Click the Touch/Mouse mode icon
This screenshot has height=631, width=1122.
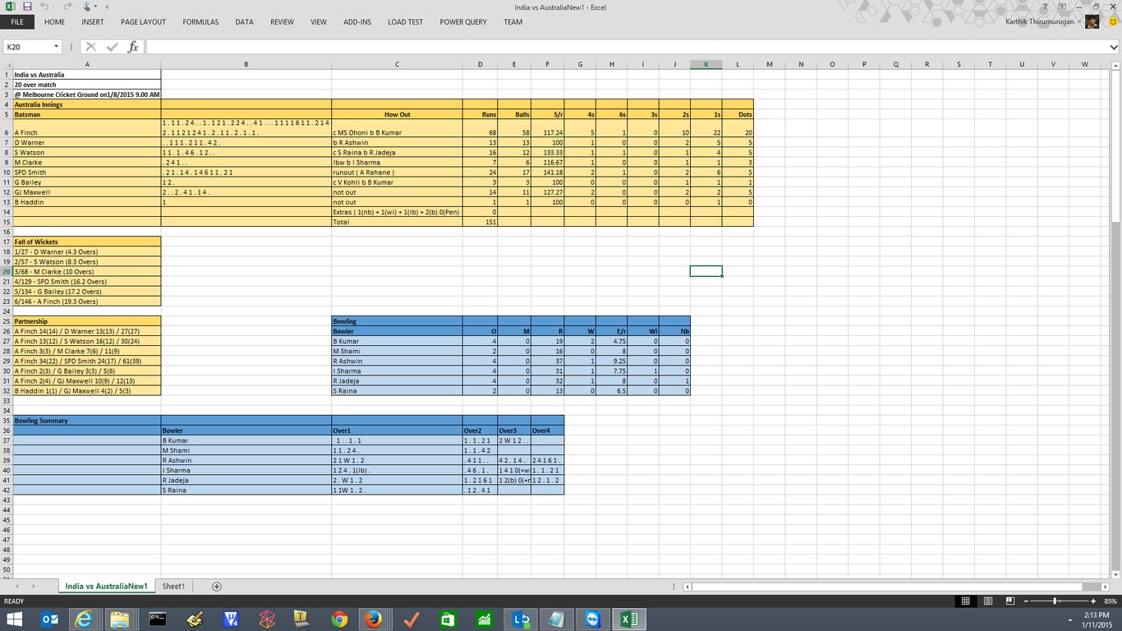(86, 7)
